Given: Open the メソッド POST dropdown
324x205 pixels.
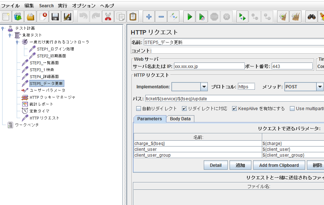Looking at the screenshot, I should 320,87.
